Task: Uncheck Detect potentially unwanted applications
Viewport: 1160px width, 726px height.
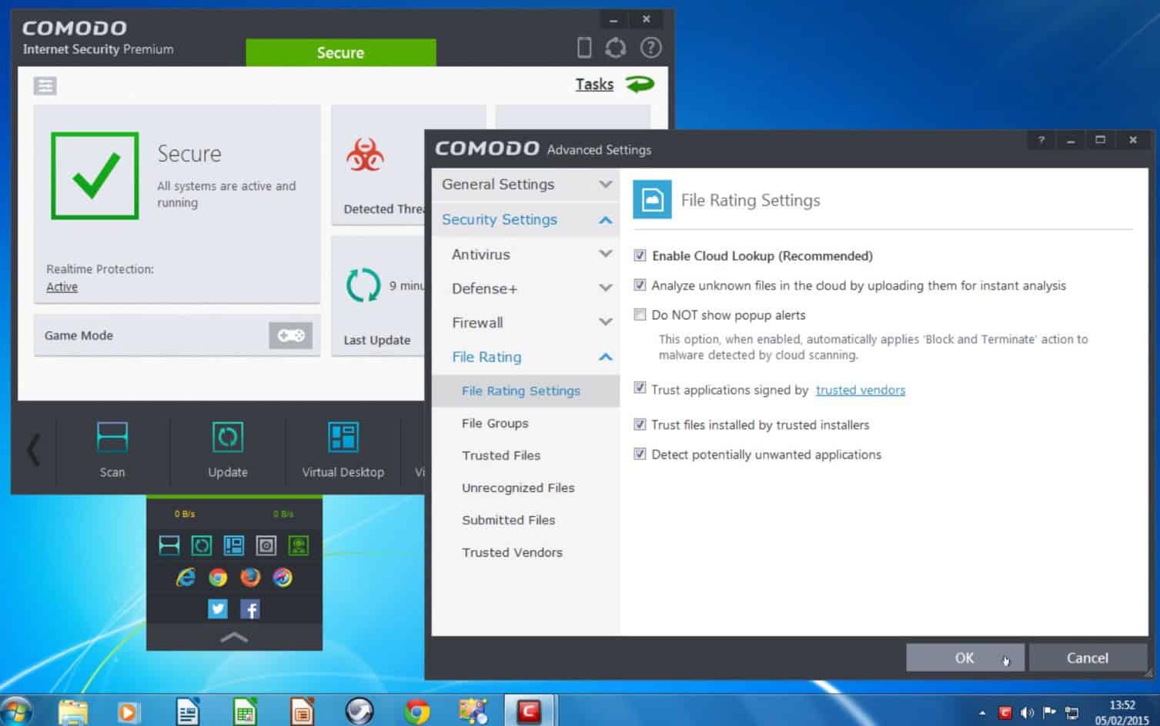Action: click(x=640, y=455)
